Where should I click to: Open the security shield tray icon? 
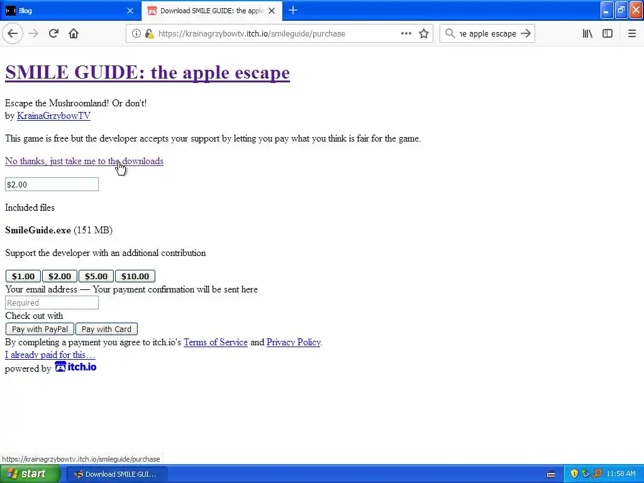(x=574, y=474)
